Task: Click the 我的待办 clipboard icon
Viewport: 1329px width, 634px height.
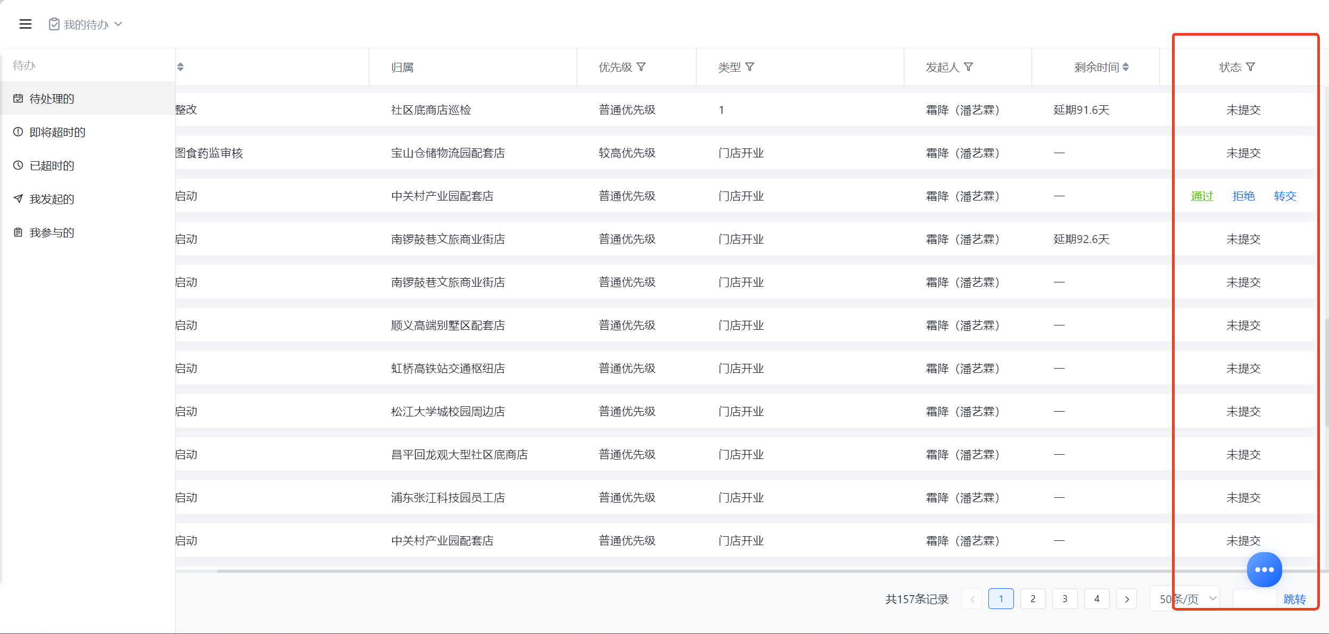Action: coord(54,24)
